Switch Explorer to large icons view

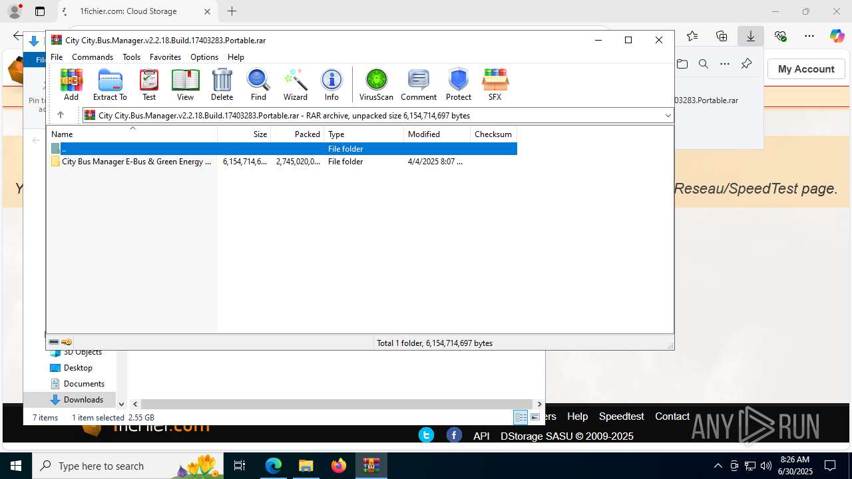[x=535, y=417]
